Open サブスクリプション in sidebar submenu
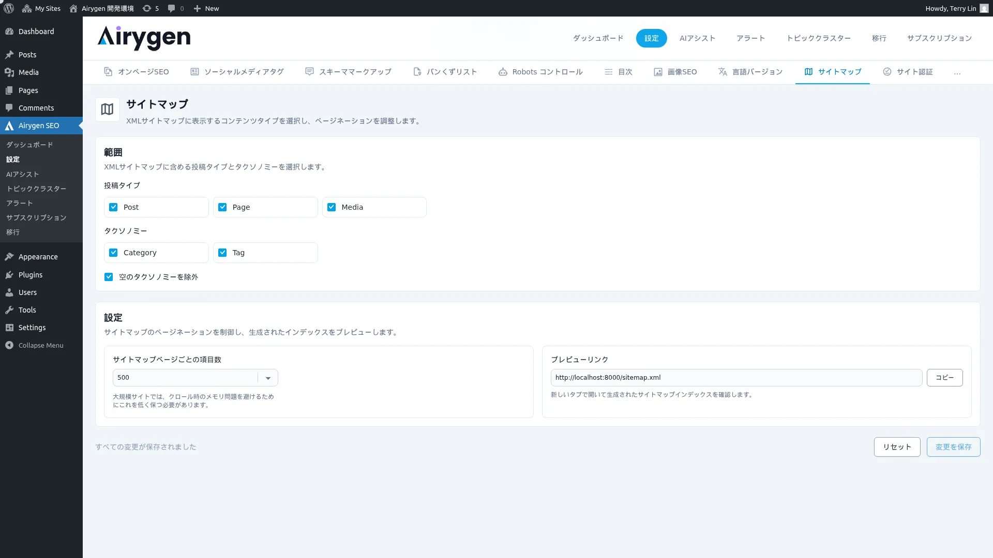Image resolution: width=993 pixels, height=558 pixels. click(x=36, y=218)
